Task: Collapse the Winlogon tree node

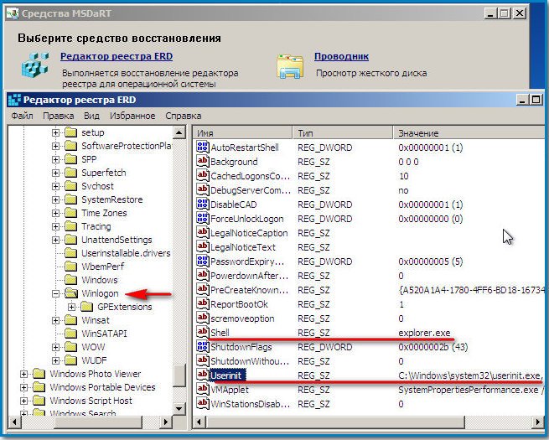Action: point(56,294)
